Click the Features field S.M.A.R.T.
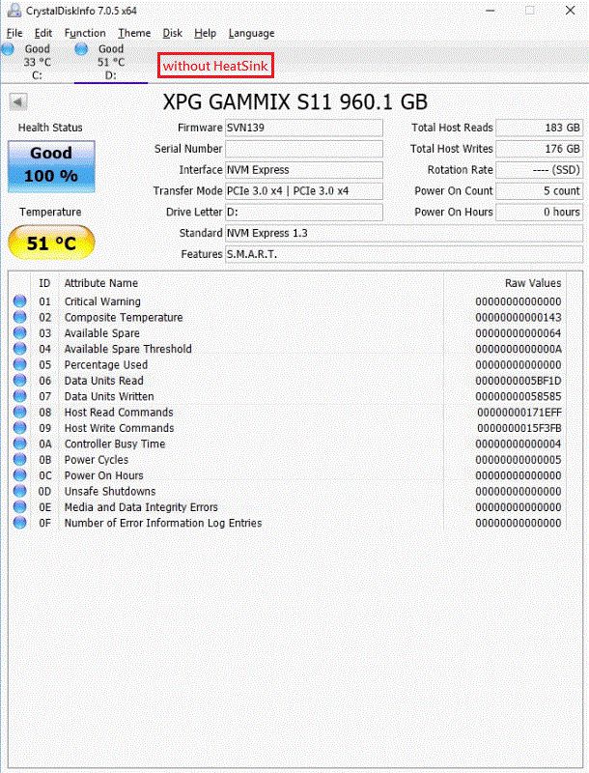This screenshot has width=589, height=773. coord(404,254)
